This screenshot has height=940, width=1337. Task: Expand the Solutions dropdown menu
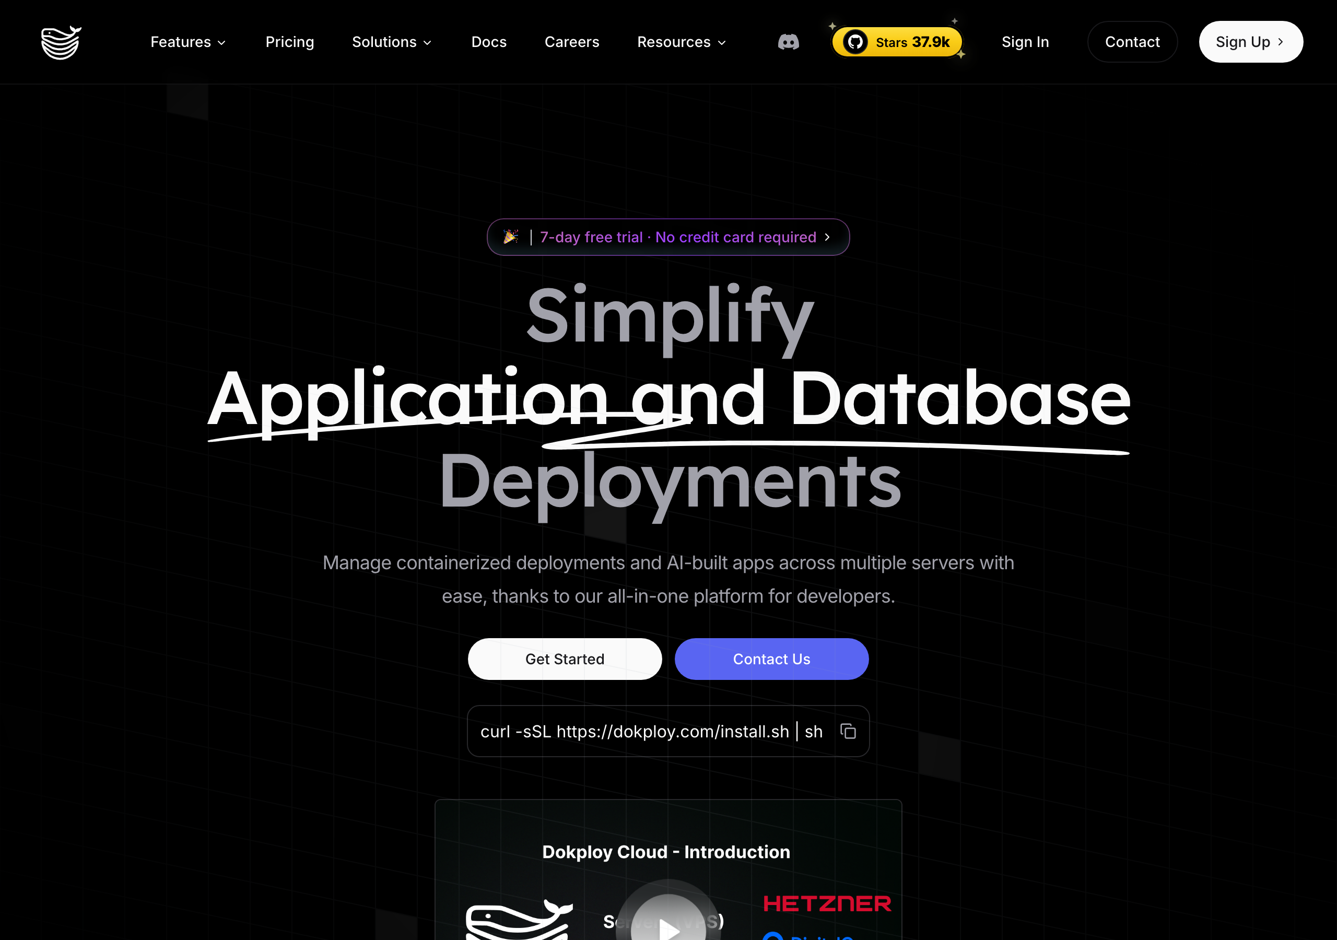(392, 42)
